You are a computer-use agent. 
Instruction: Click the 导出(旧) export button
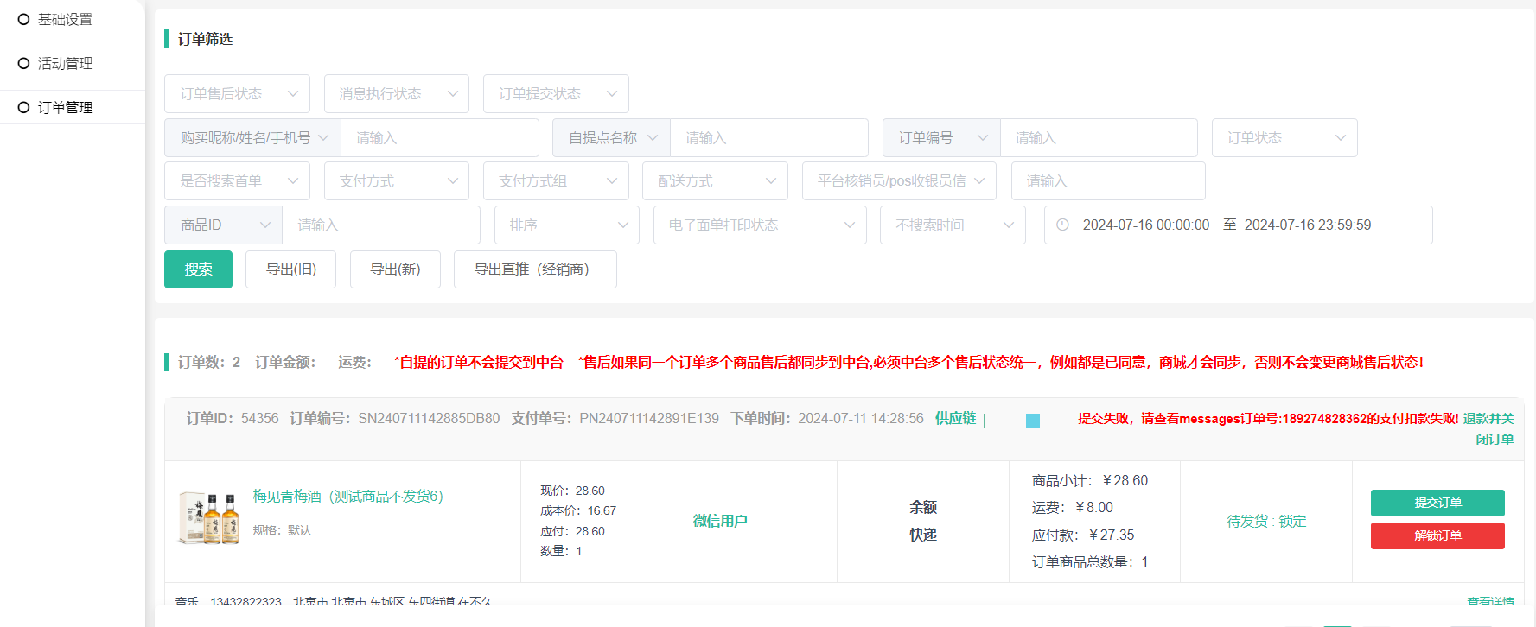(x=290, y=269)
